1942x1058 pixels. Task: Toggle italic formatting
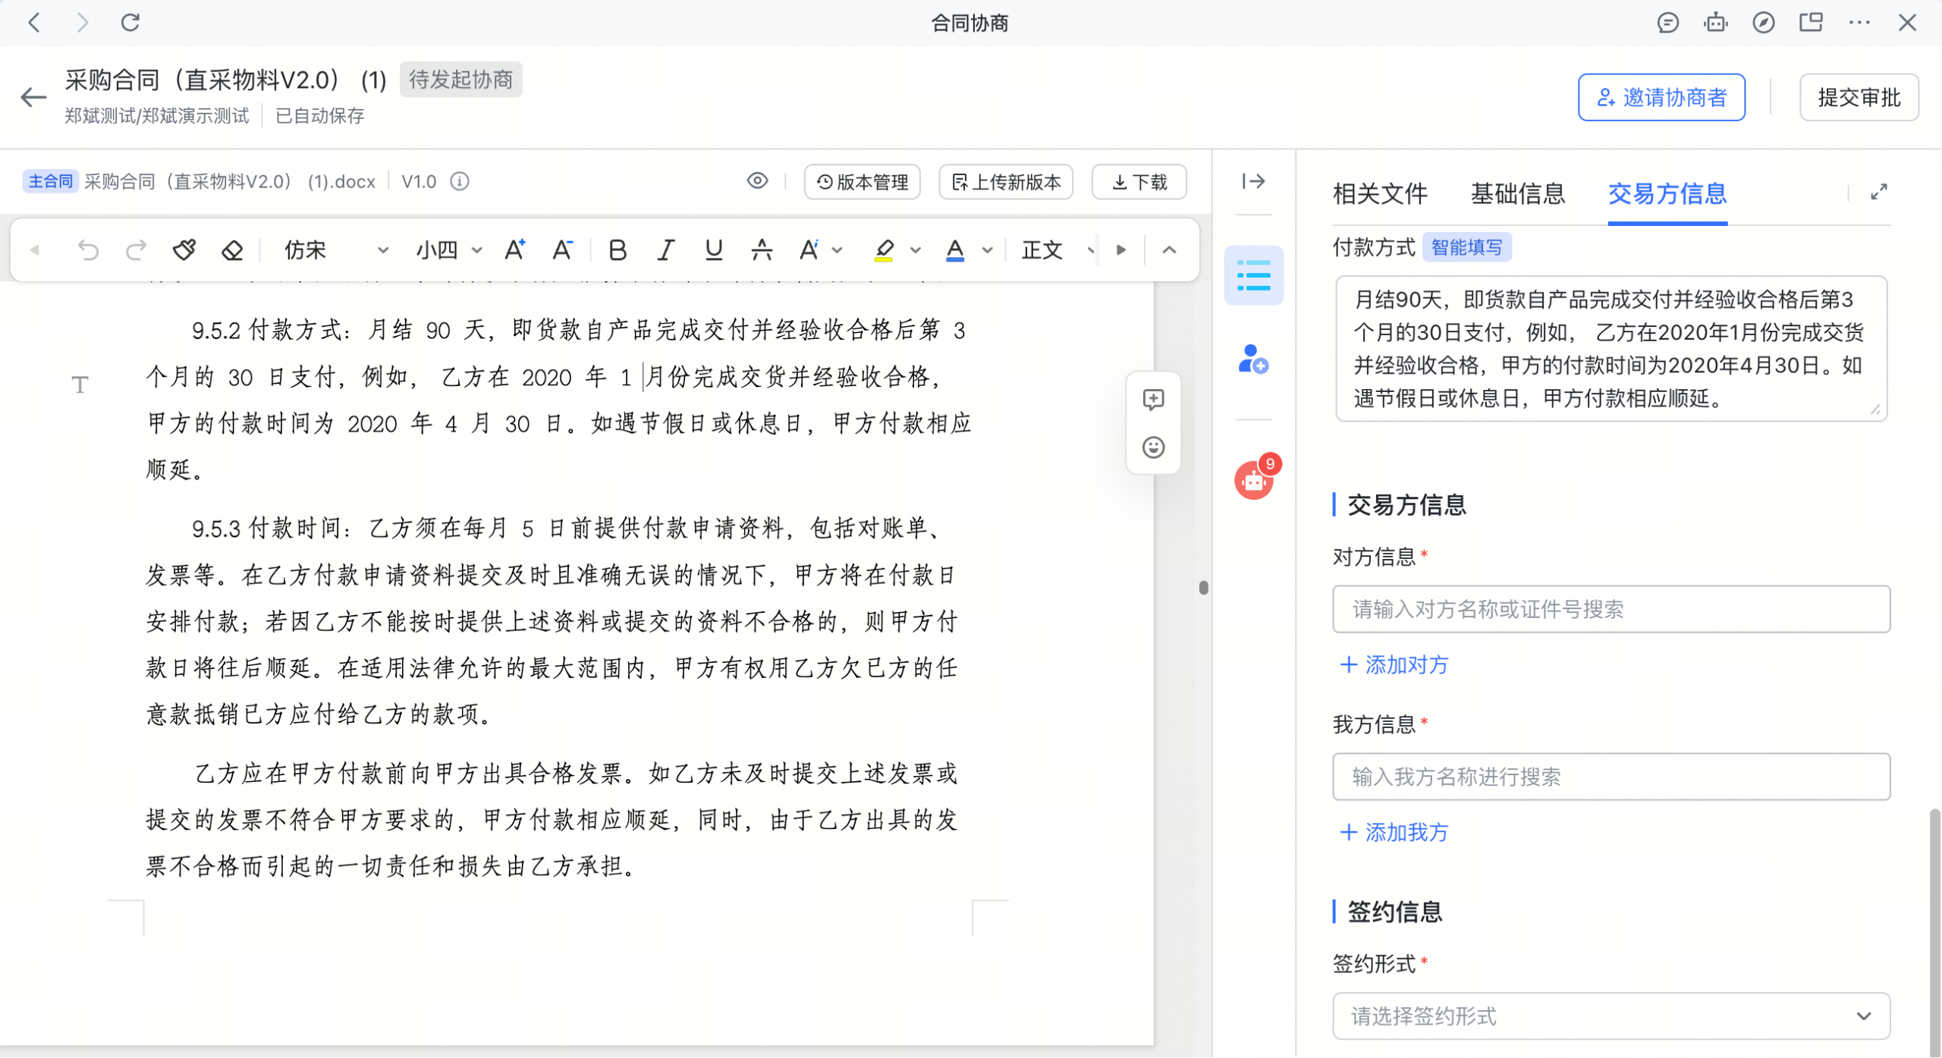click(665, 250)
